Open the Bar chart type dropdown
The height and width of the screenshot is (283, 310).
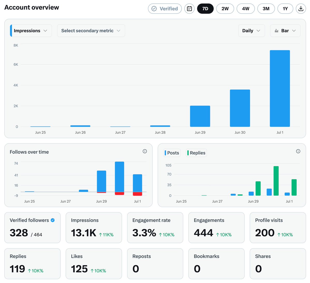click(x=285, y=31)
